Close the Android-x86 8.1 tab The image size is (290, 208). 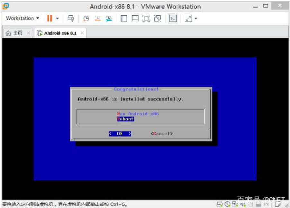(x=82, y=33)
